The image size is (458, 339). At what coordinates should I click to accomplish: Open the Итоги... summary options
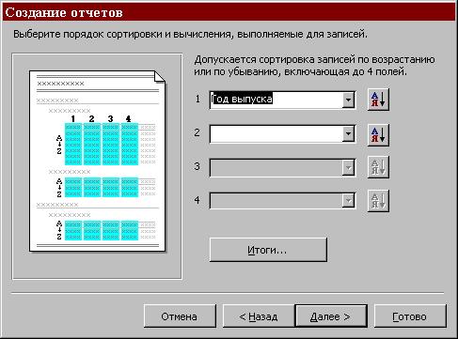[x=268, y=250]
